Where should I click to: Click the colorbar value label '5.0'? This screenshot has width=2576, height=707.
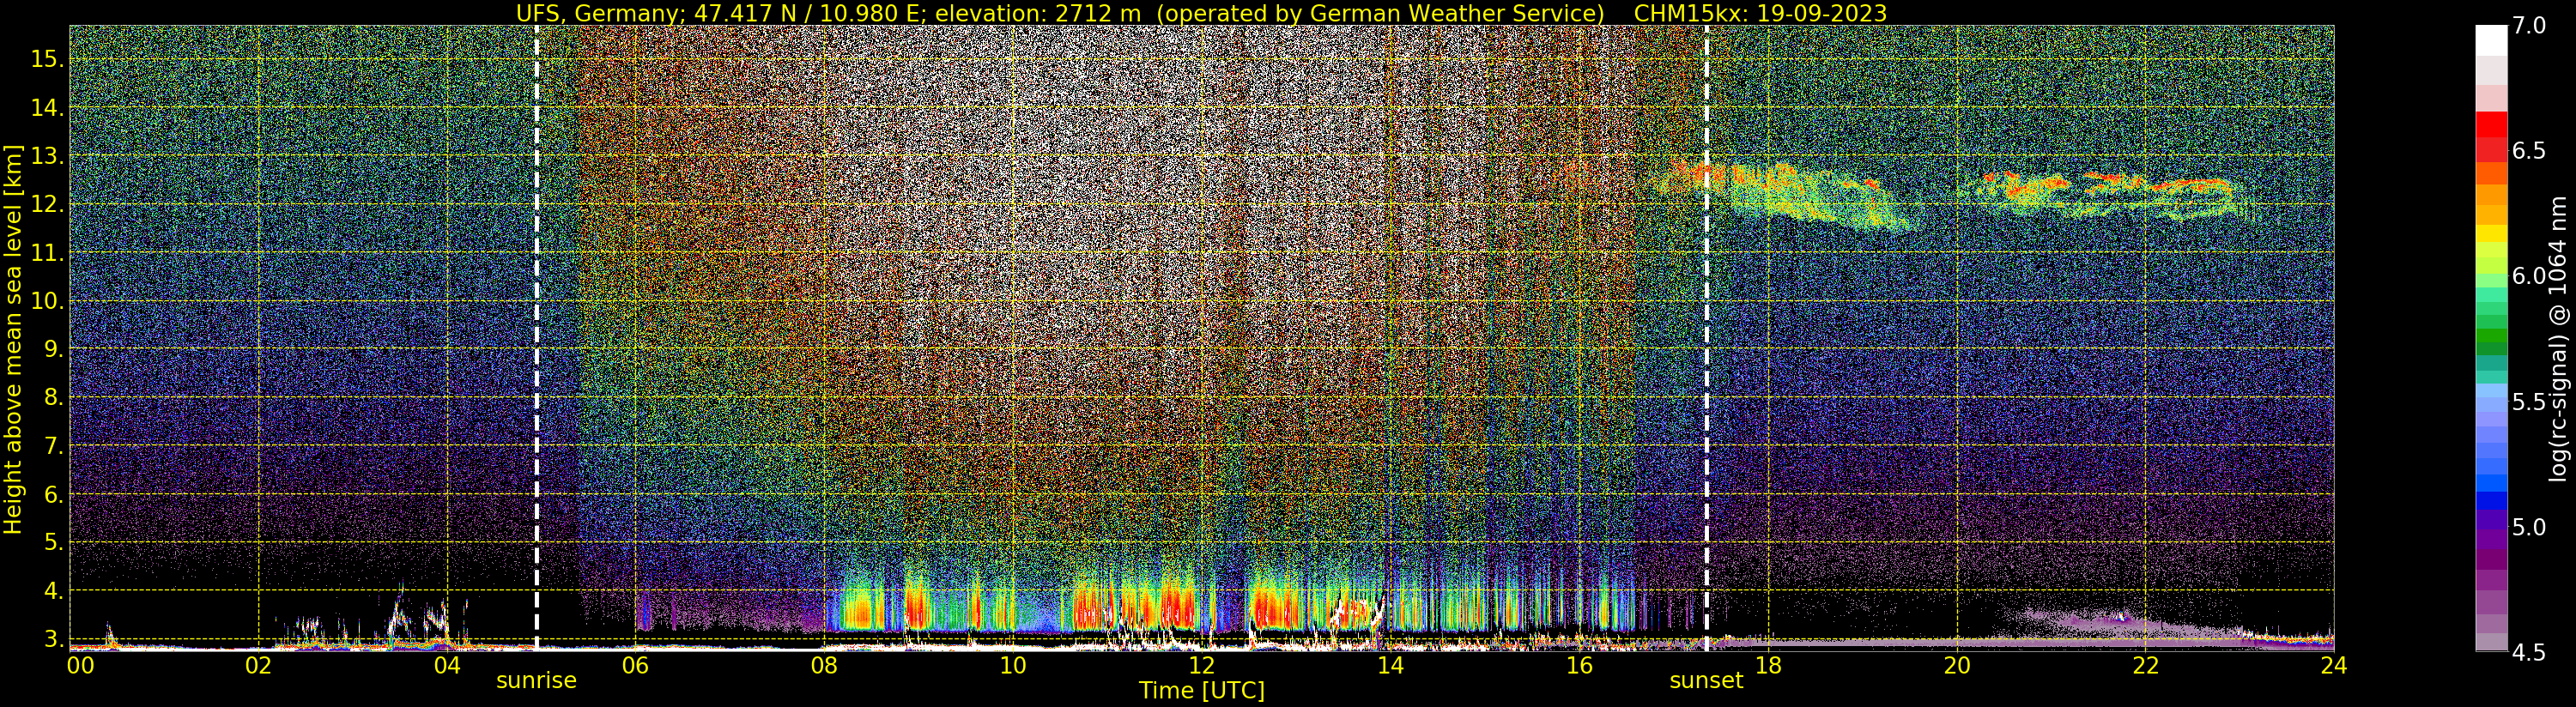pyautogui.click(x=2528, y=527)
